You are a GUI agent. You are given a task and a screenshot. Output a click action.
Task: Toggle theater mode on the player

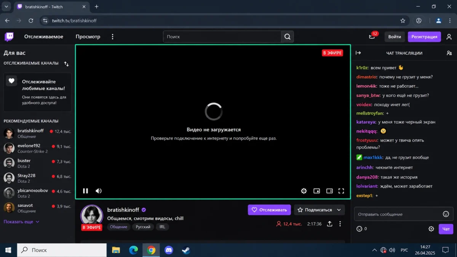pyautogui.click(x=329, y=191)
